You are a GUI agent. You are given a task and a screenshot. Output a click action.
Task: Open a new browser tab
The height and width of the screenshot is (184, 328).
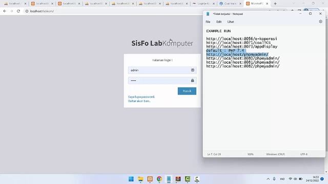pos(275,4)
